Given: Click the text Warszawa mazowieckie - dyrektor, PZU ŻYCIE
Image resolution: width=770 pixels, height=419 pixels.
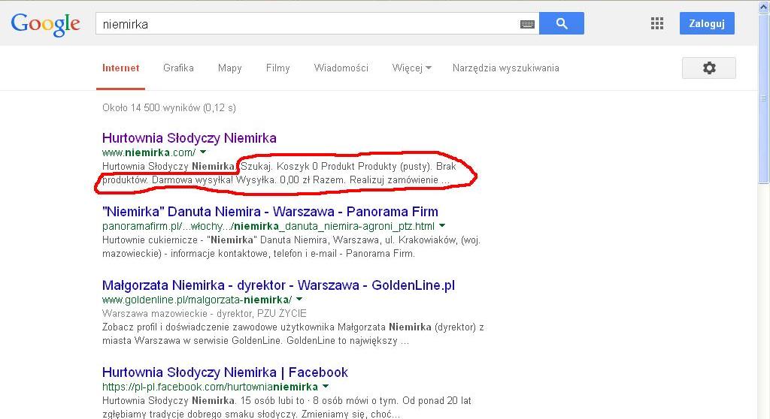Looking at the screenshot, I should (205, 314).
